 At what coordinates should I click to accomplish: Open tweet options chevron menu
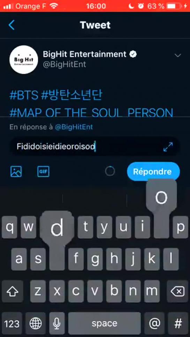pos(177,55)
